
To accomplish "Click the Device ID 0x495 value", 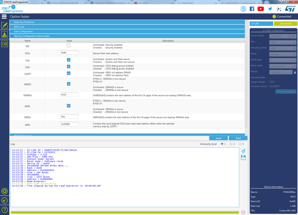I will (293, 201).
